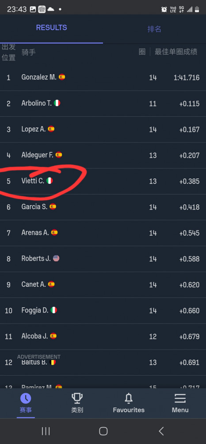The height and width of the screenshot is (444, 206).
Task: Tap Spanish flag beside Gonzalez M.
Action: pyautogui.click(x=62, y=77)
